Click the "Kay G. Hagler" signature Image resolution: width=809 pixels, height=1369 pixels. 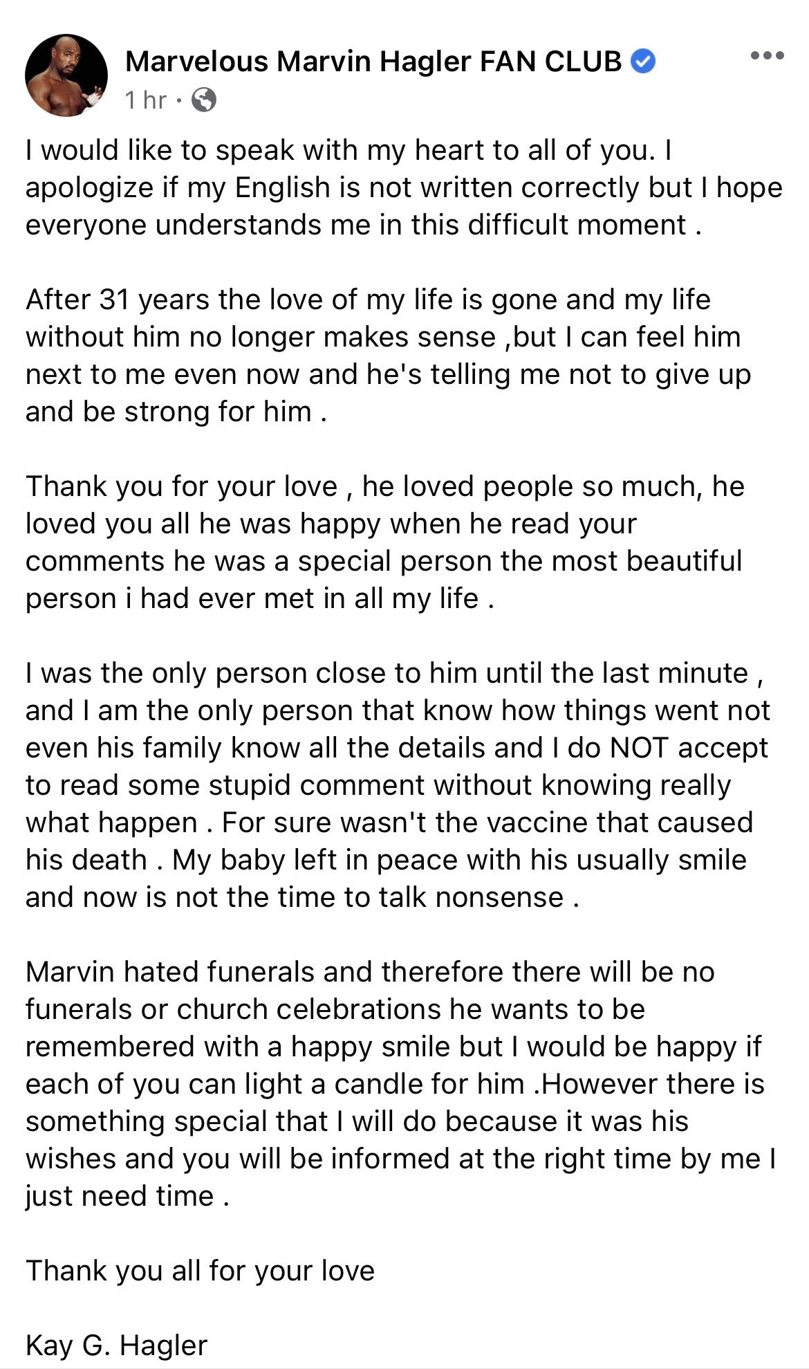click(x=116, y=1345)
